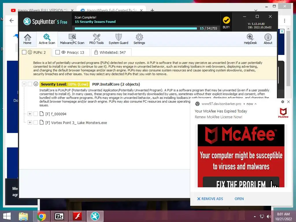Expand the f_000094 entry
Screen dimensions: 296x222
pyautogui.click(x=30, y=114)
